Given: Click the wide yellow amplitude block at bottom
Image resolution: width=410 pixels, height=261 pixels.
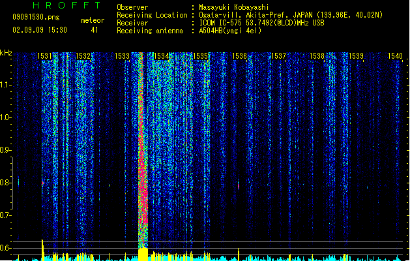Looking at the screenshot, I should click(x=143, y=254).
